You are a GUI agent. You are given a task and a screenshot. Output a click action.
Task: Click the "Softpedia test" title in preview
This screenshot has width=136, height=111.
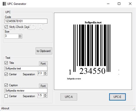click(x=93, y=22)
